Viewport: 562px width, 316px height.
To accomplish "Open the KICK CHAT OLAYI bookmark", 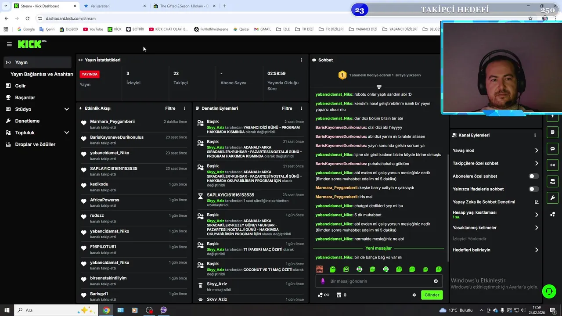I will click(168, 29).
